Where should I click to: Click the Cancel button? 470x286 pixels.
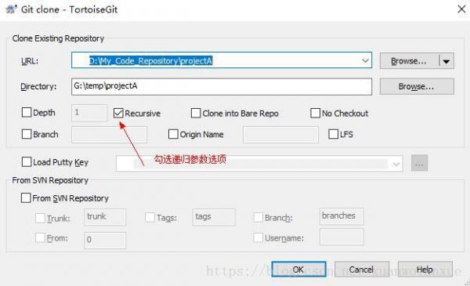362,270
